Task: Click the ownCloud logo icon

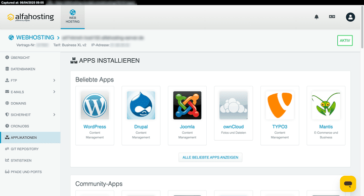Action: tap(234, 105)
